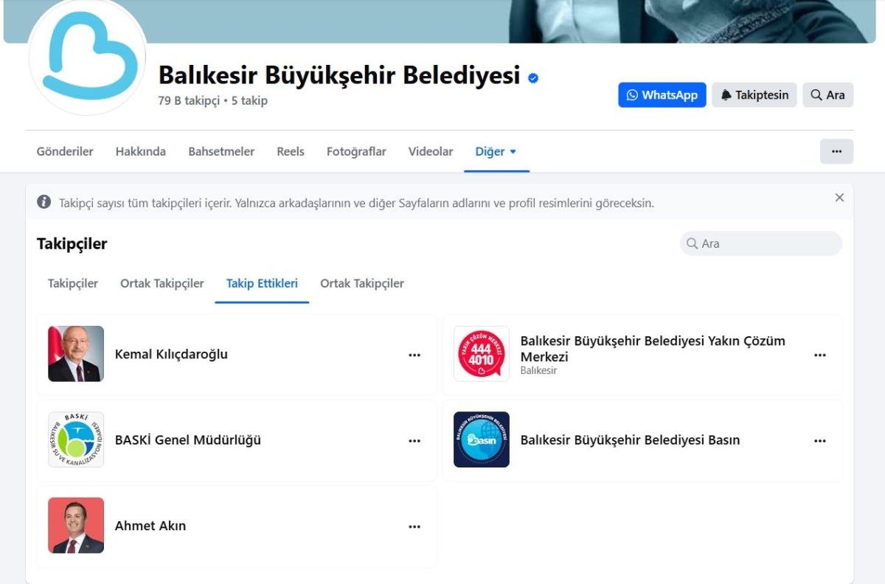The height and width of the screenshot is (584, 885).
Task: Click the Ara search button in header
Action: (x=827, y=95)
